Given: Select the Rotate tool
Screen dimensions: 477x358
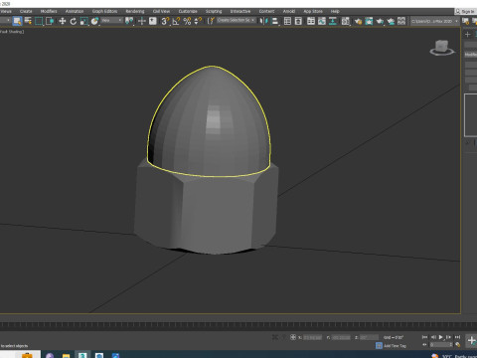Looking at the screenshot, I should [74, 21].
